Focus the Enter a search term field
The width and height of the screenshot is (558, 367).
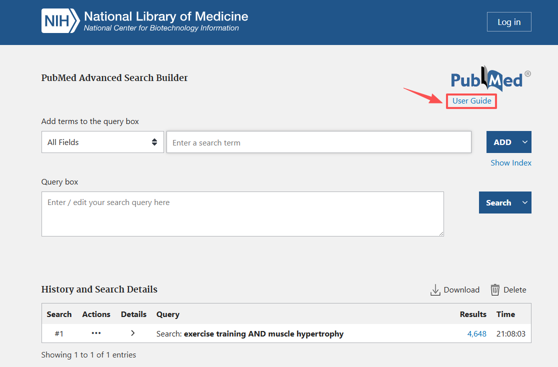click(x=318, y=142)
